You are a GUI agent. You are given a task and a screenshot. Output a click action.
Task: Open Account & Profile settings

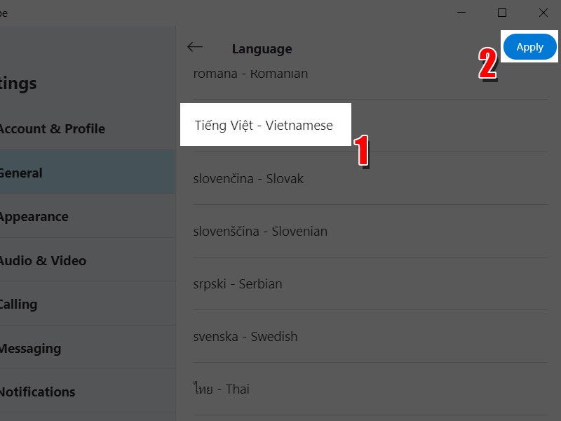(x=52, y=129)
